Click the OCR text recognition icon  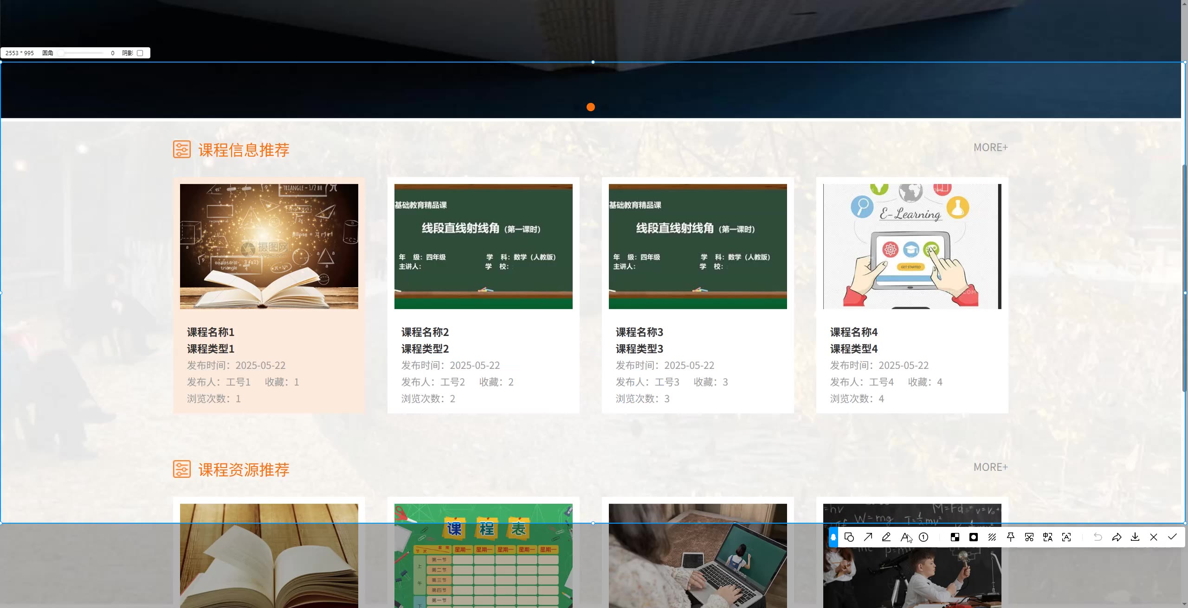click(x=1066, y=537)
